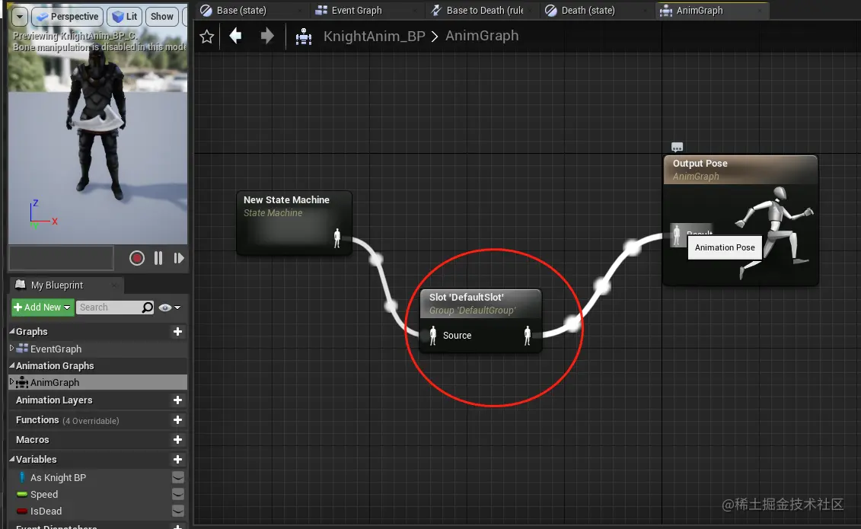Add a new variable with plus button
Screen dimensions: 861x529
pos(177,459)
